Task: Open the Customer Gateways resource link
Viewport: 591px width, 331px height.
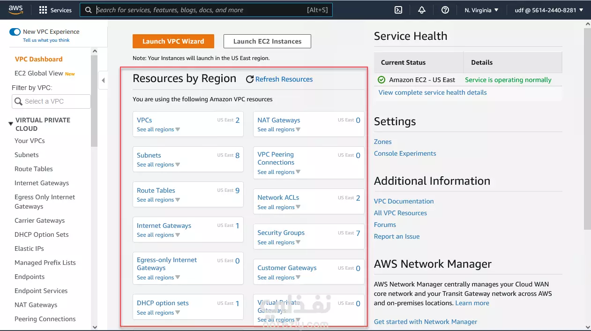Action: click(x=287, y=268)
